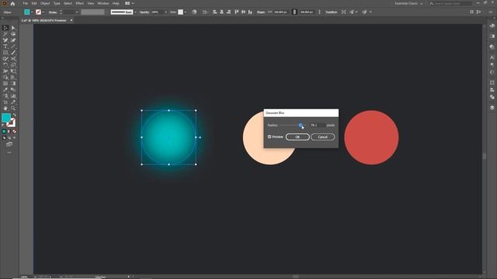Set paint mode to None in toolbar
497x279 pixels.
[14, 131]
